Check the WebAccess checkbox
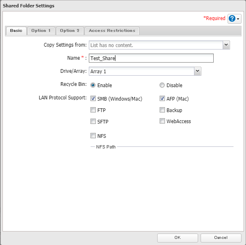 tap(162, 121)
